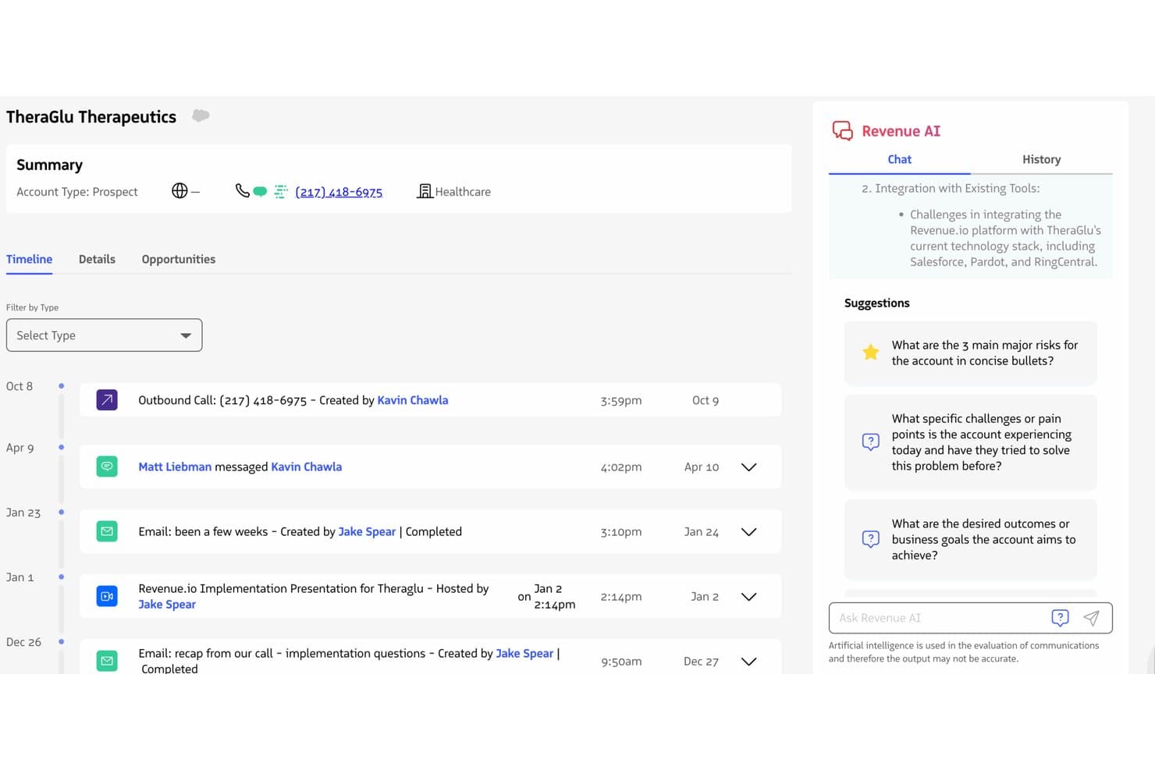Open the History tab in Revenue AI
The width and height of the screenshot is (1155, 770).
coord(1042,159)
